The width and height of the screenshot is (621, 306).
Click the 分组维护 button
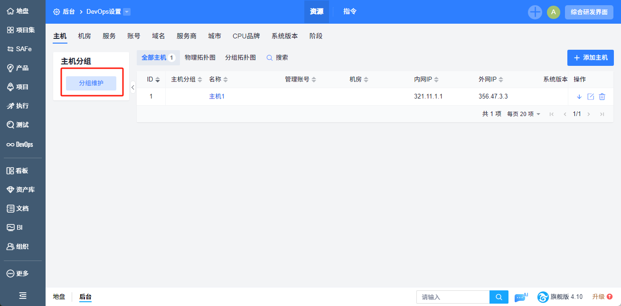tap(91, 83)
